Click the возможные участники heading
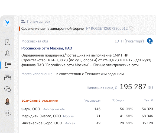The image size is (156, 133). [x=40, y=100]
